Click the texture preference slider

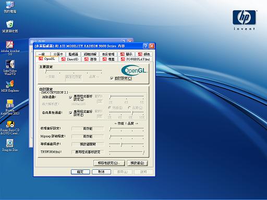coord(127,129)
